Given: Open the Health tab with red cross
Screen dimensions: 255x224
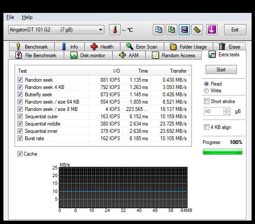Looking at the screenshot, I should tap(102, 47).
